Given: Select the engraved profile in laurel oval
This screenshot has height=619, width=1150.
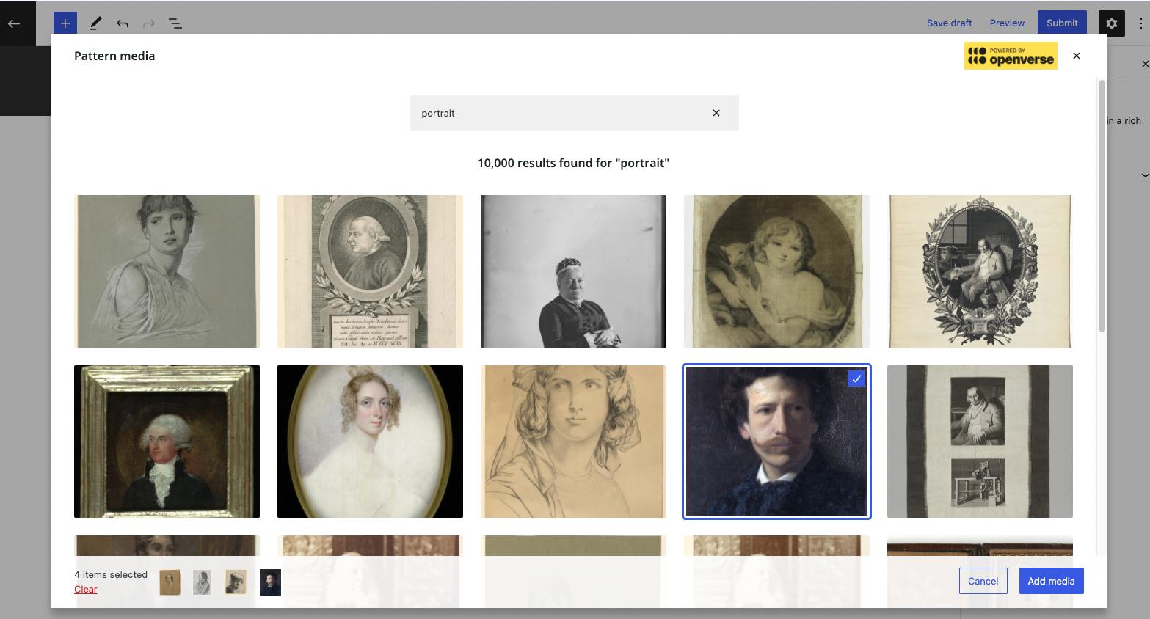Looking at the screenshot, I should coord(370,271).
